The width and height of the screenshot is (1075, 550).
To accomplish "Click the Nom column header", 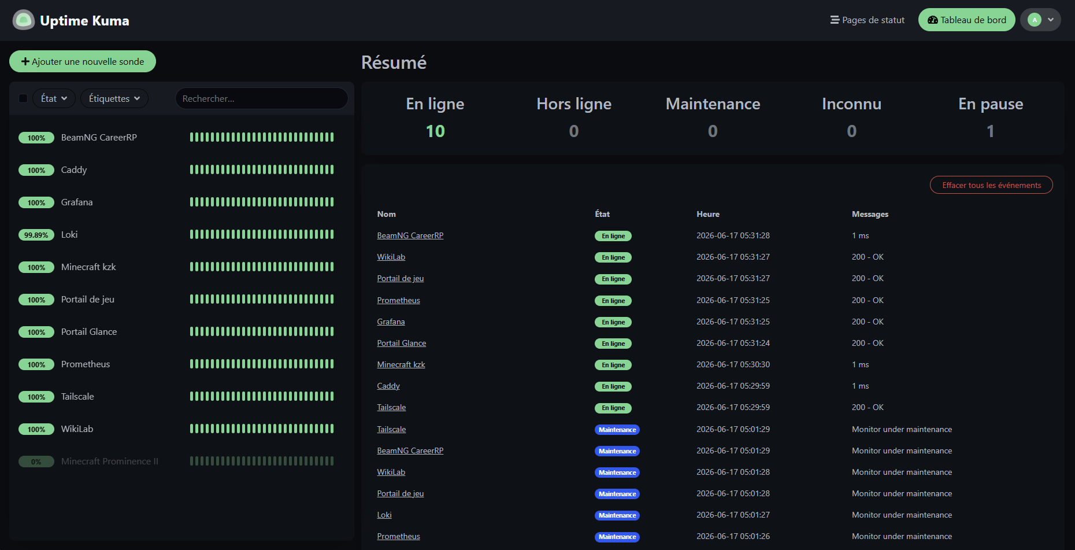I will tap(387, 214).
